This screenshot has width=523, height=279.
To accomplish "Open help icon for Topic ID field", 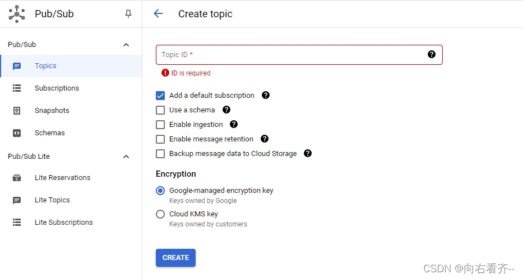I will pyautogui.click(x=431, y=54).
